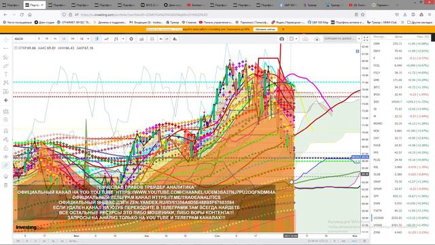The width and height of the screenshot is (435, 245).
Task: Click the redo arrow in chart toolbar
Action: tap(167, 39)
